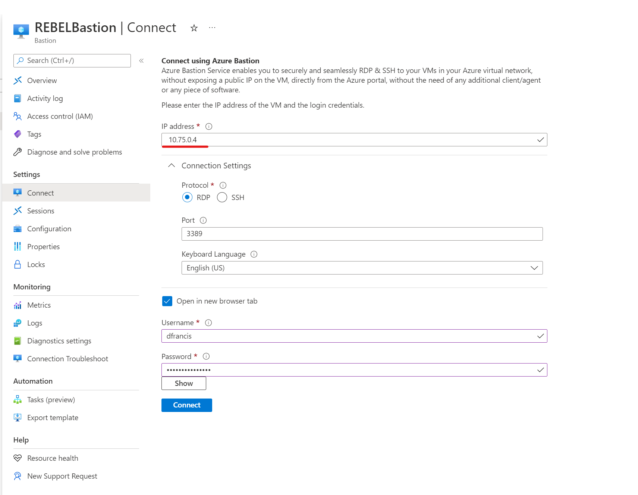Click the Username info icon
638x495 pixels.
[208, 323]
